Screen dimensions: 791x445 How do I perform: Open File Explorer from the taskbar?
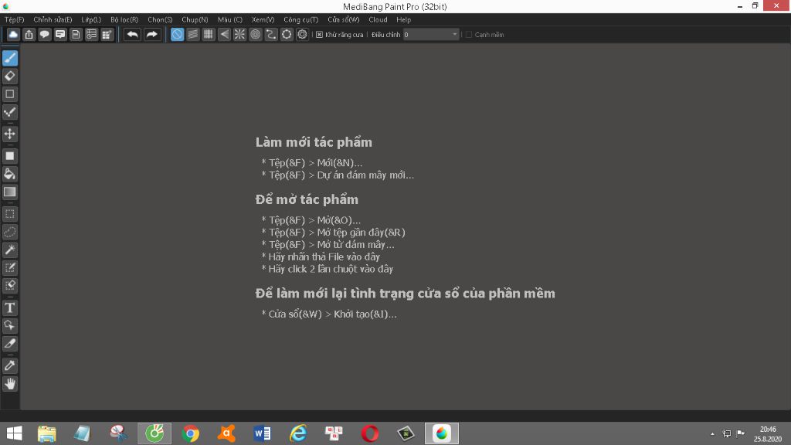(47, 433)
